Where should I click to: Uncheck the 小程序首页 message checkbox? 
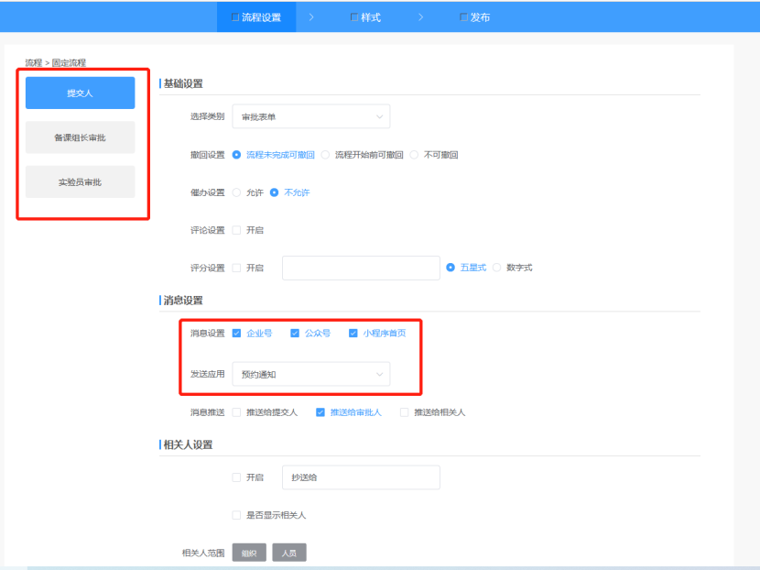click(353, 334)
